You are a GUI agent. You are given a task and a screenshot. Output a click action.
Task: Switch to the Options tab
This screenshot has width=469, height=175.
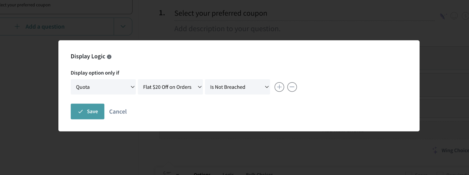click(x=202, y=174)
